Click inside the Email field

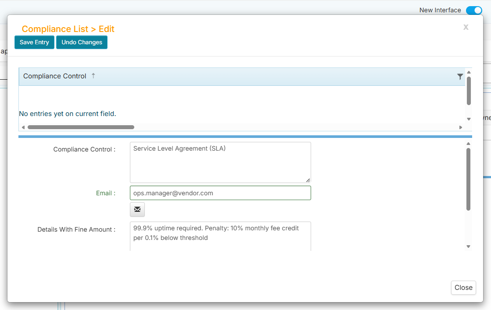click(x=219, y=193)
